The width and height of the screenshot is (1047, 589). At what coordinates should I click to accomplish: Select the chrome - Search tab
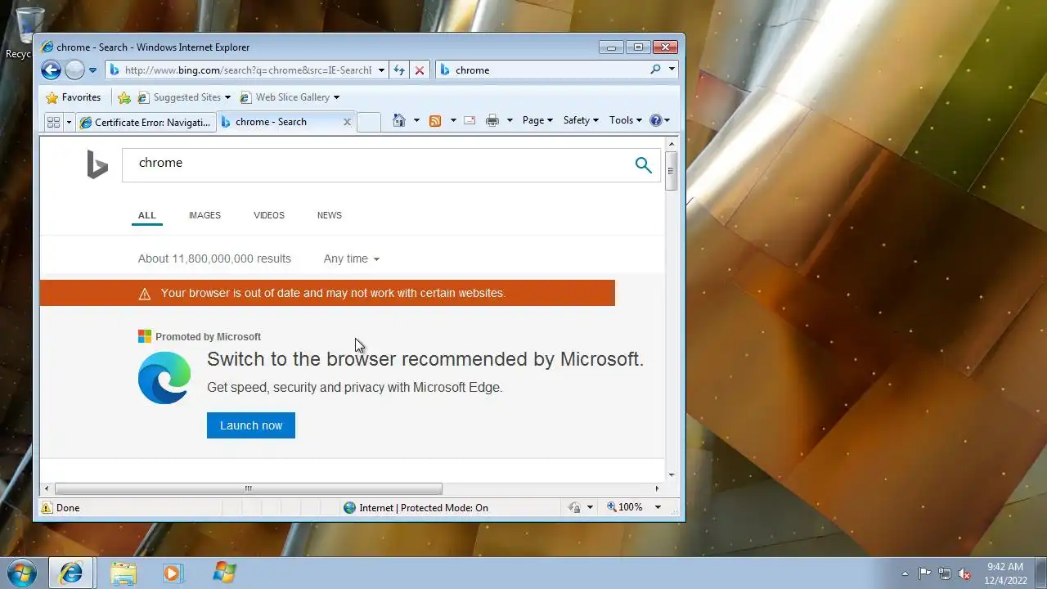pyautogui.click(x=271, y=122)
